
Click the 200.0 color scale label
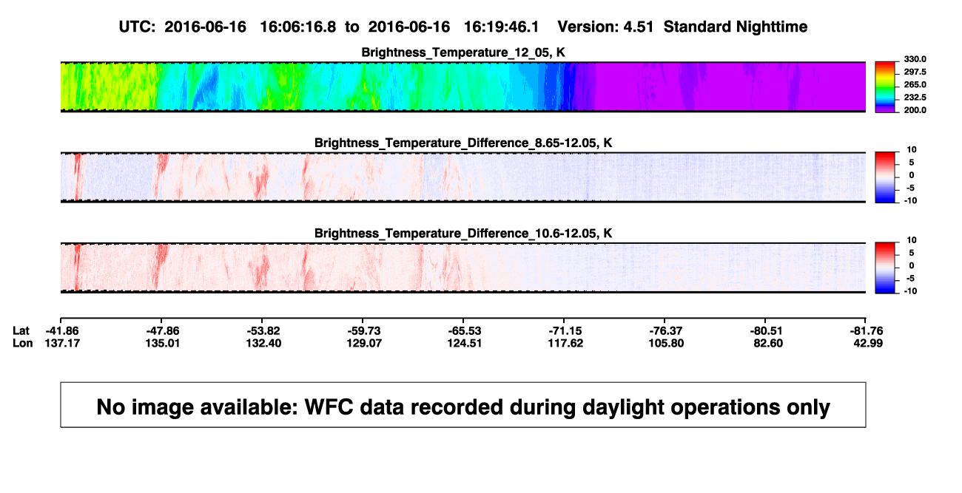915,109
